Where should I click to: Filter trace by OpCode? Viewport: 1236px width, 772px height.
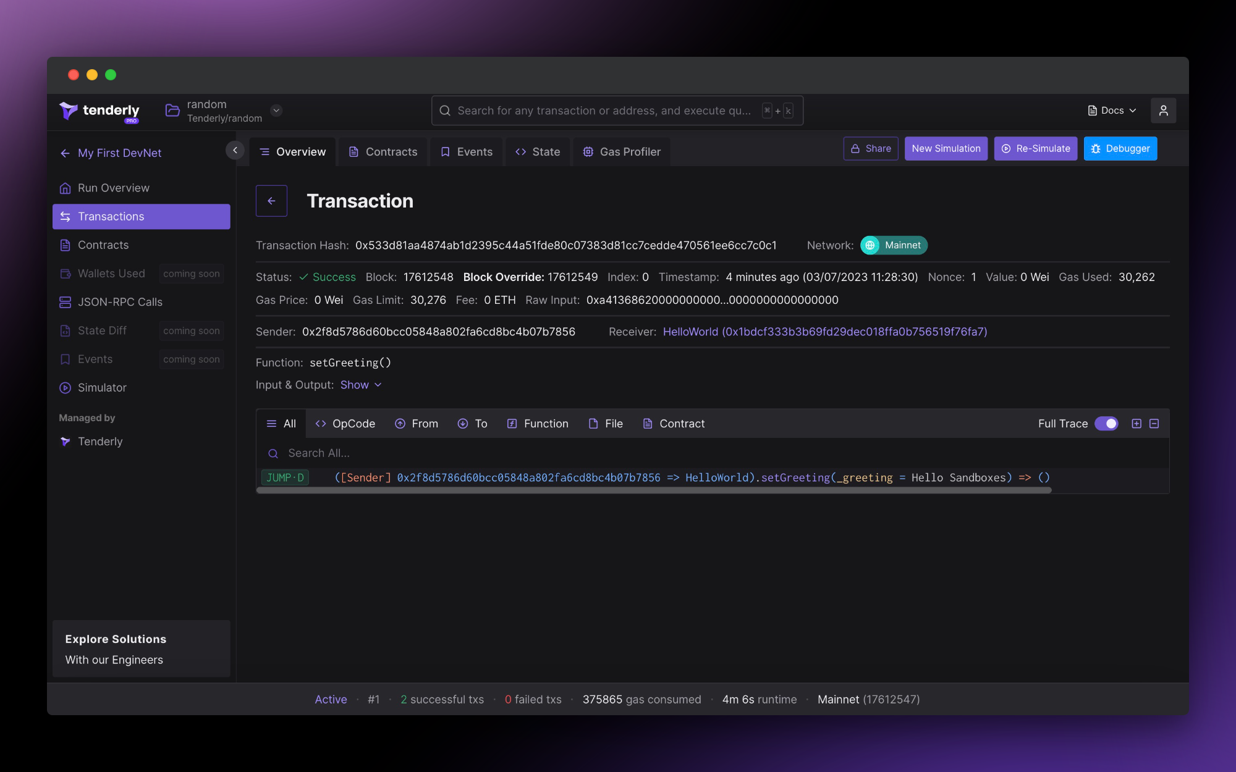click(345, 424)
